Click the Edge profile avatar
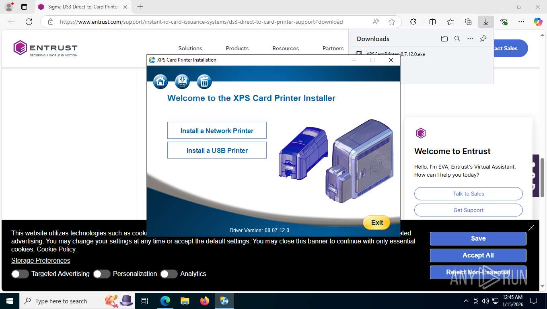The image size is (547, 309). 8,6
